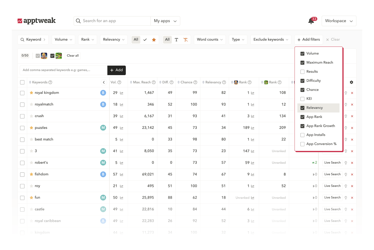Screen dimensions: 374x250
Task: Delete the crush keyword with the red X
Action: tap(352, 116)
